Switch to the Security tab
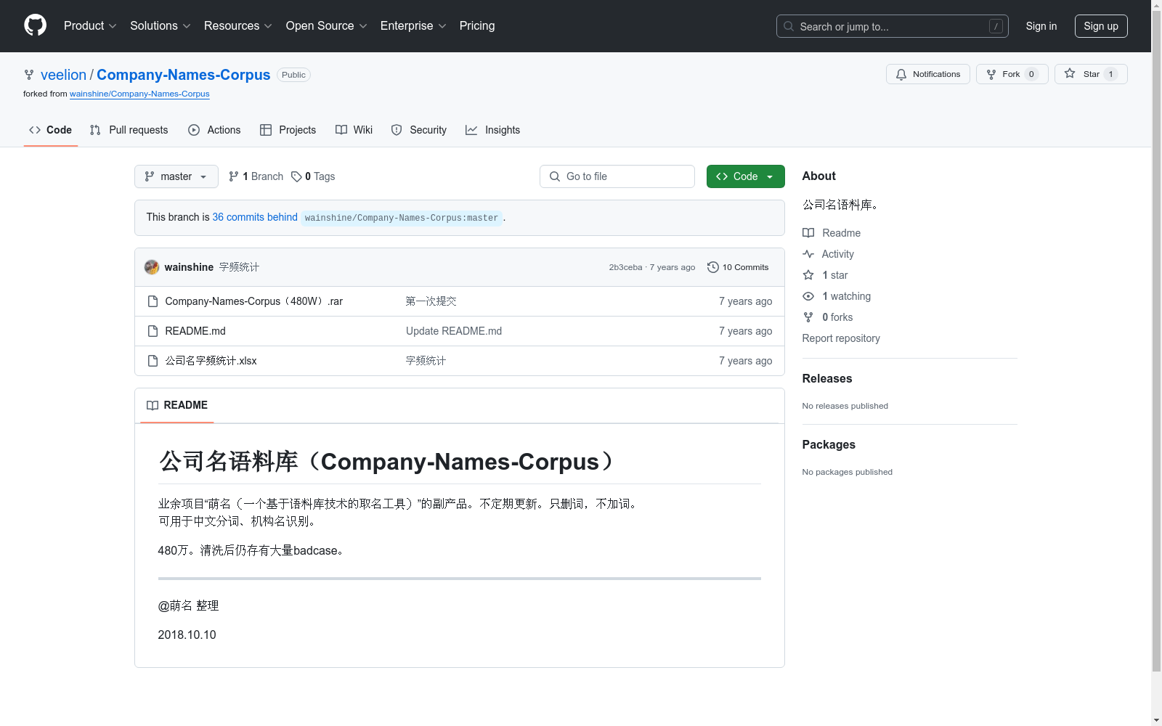The image size is (1162, 726). (419, 130)
